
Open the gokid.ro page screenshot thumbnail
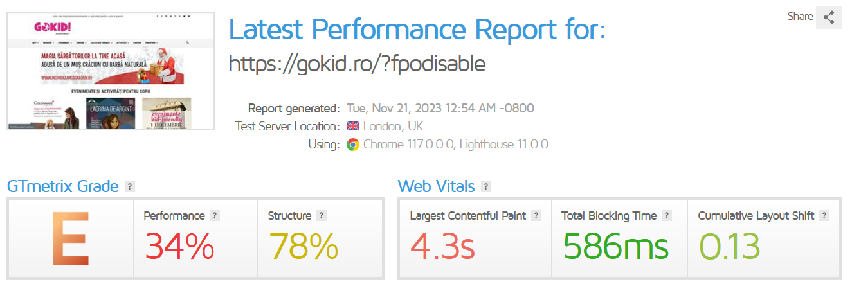[111, 71]
